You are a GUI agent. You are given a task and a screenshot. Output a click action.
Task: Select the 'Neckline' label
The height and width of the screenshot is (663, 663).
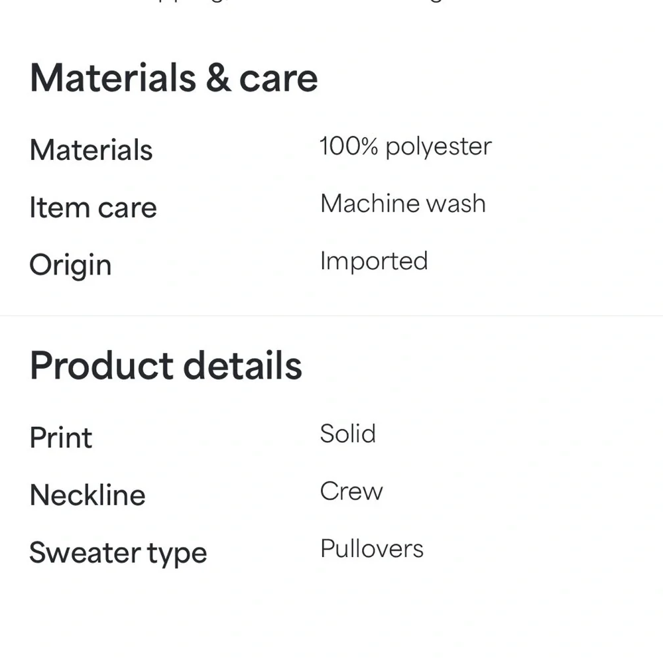(x=88, y=495)
